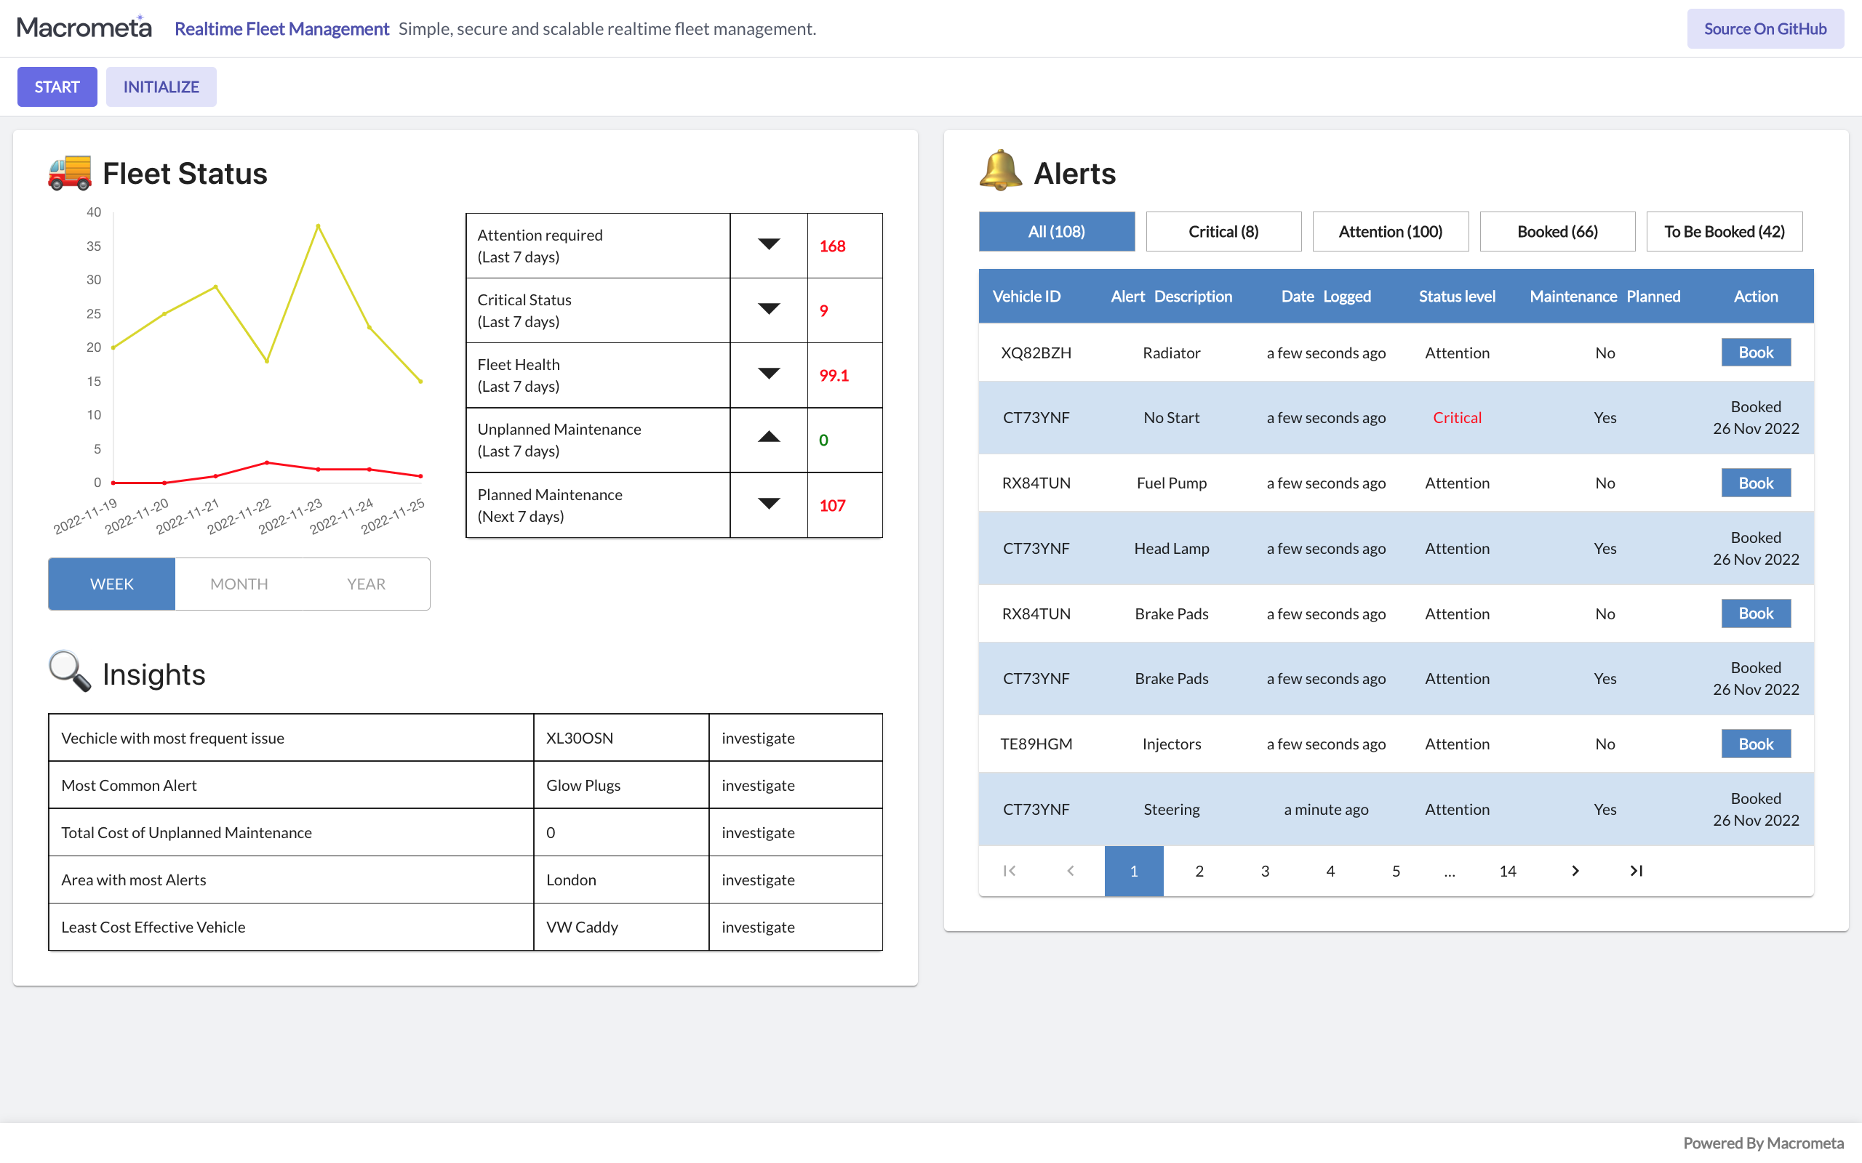Filter alerts by Critical (8) tab
This screenshot has height=1163, width=1862.
1223,232
